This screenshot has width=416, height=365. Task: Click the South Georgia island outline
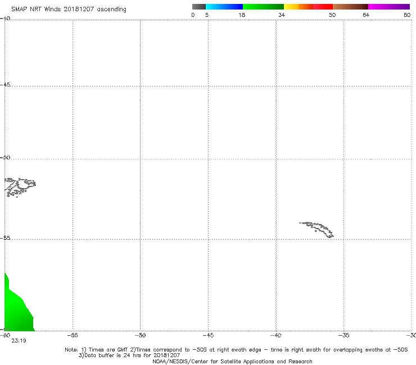(316, 230)
